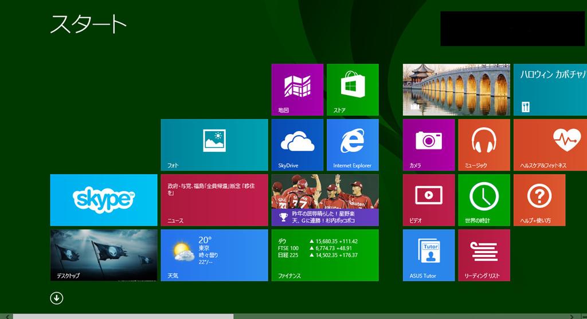Click the horizontal scrollbar thumb

123,316
